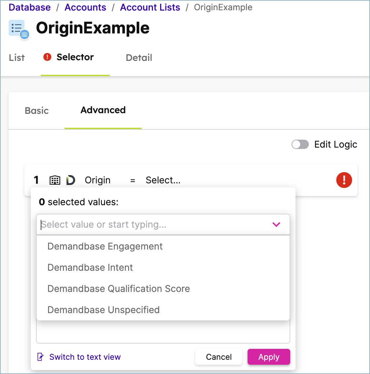The image size is (370, 374).
Task: Select the Advanced selector tab
Action: (x=103, y=110)
